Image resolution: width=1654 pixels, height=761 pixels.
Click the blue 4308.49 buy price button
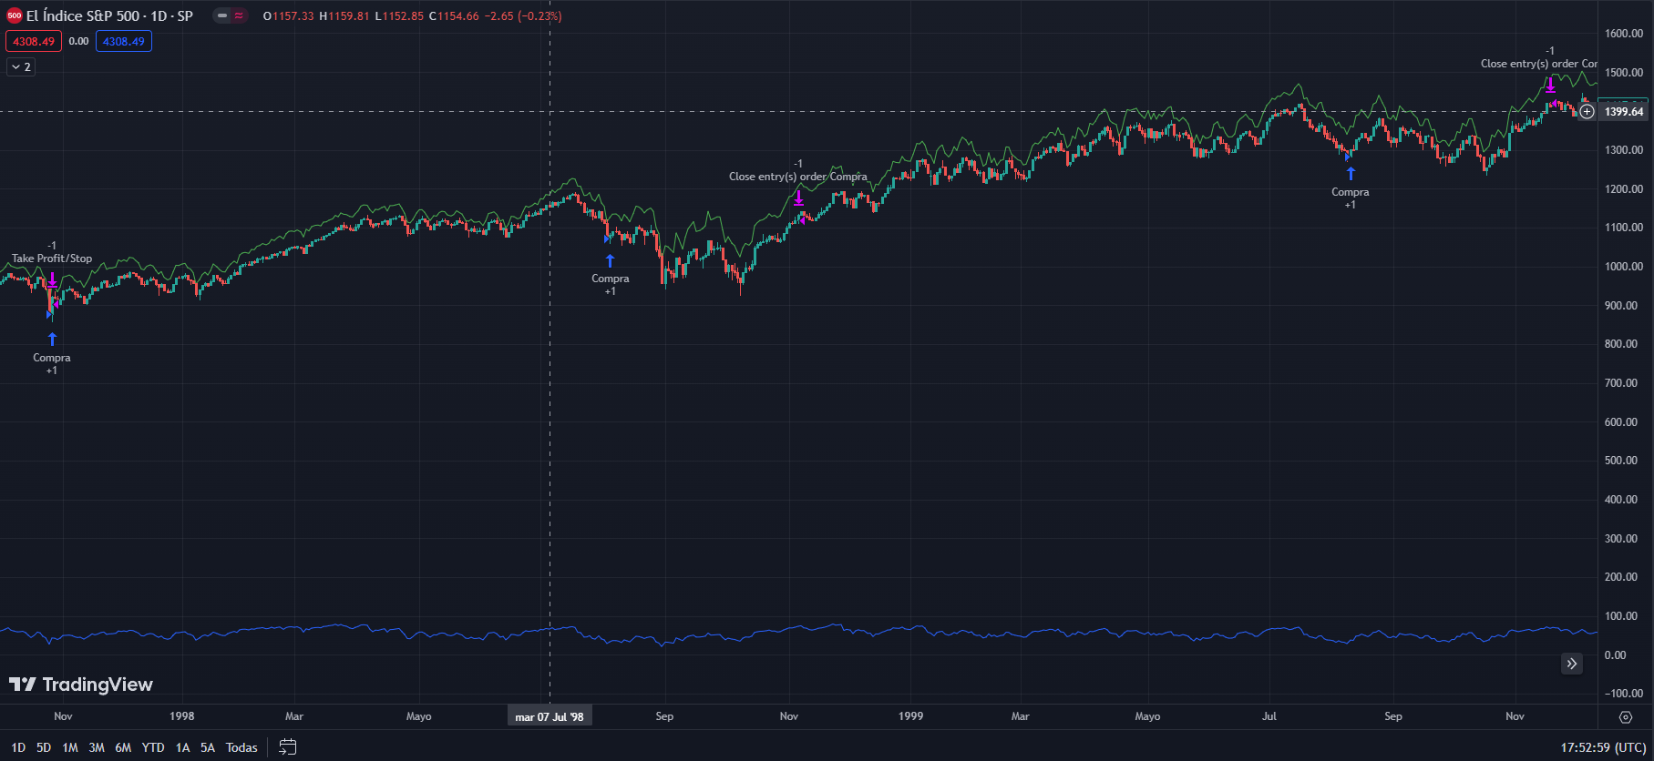[x=124, y=41]
